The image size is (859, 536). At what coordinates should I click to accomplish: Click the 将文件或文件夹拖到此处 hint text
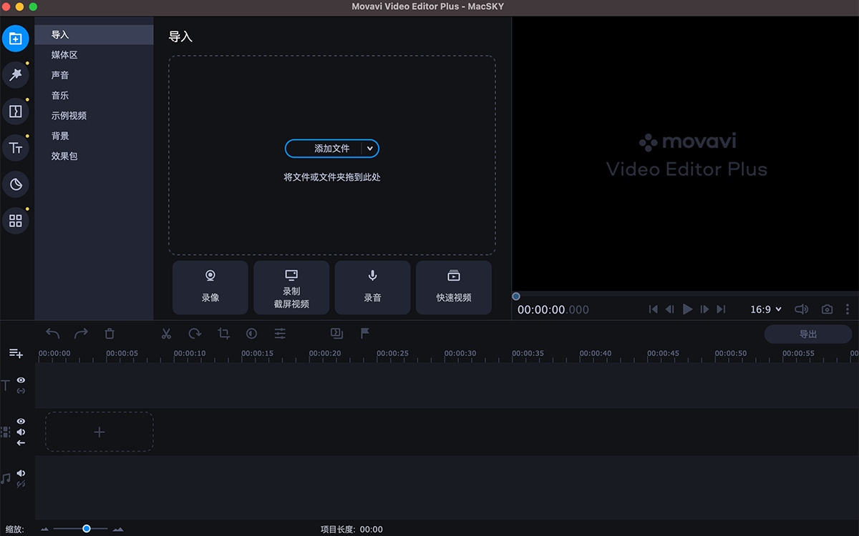click(332, 177)
